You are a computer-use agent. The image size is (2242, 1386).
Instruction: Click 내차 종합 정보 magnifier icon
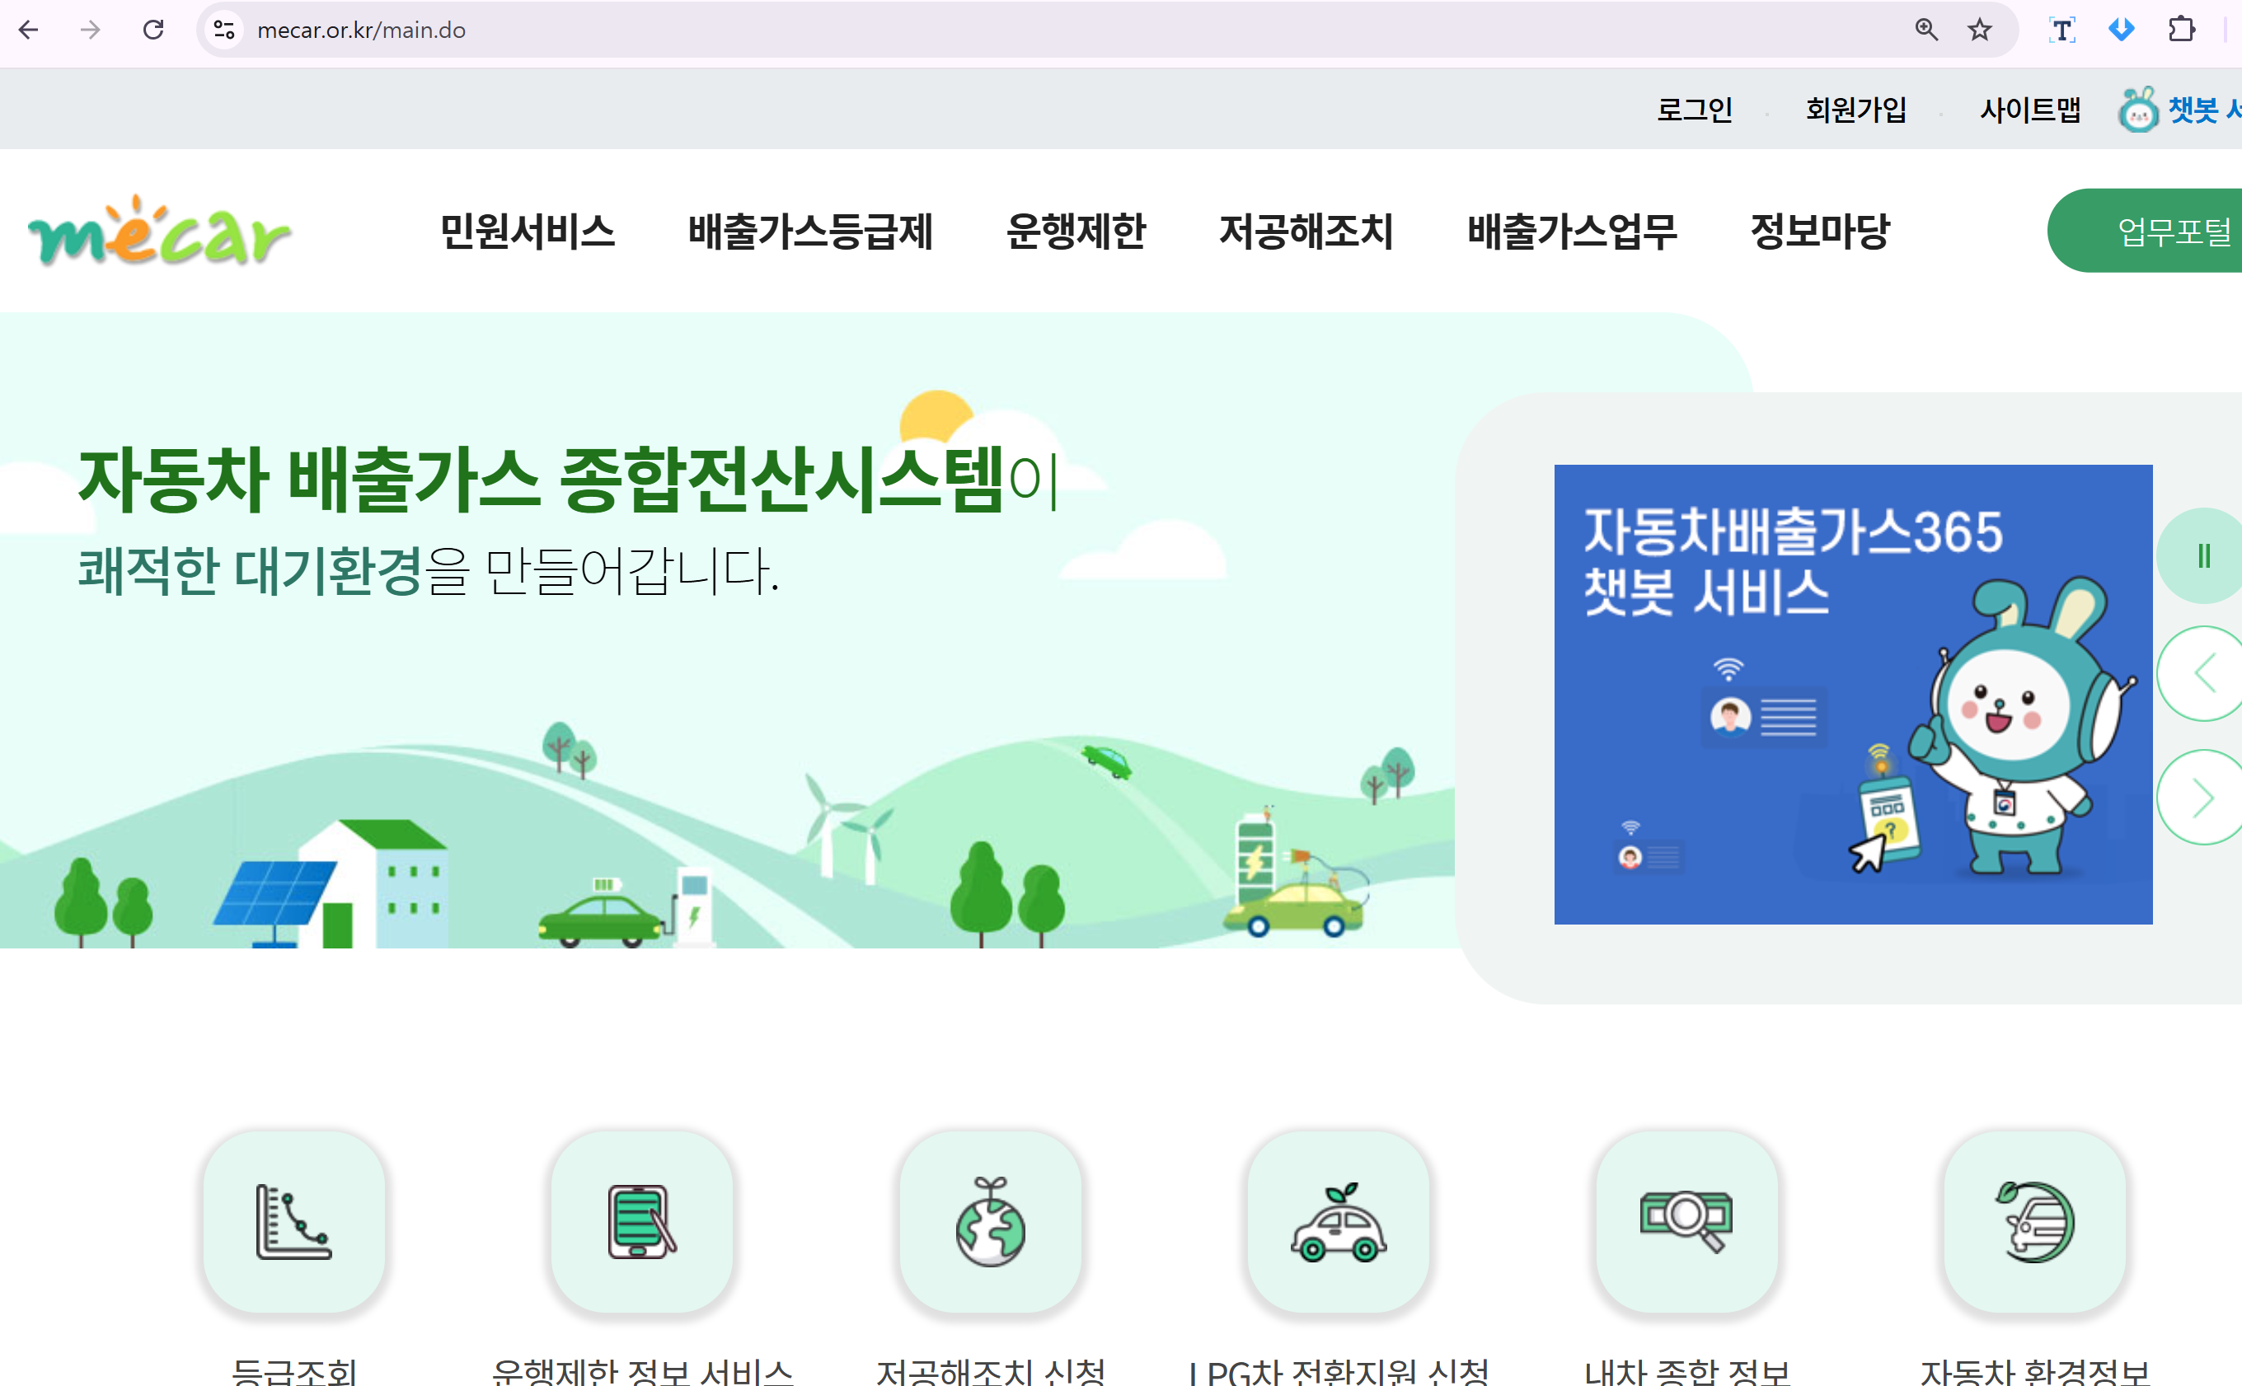pos(1686,1222)
